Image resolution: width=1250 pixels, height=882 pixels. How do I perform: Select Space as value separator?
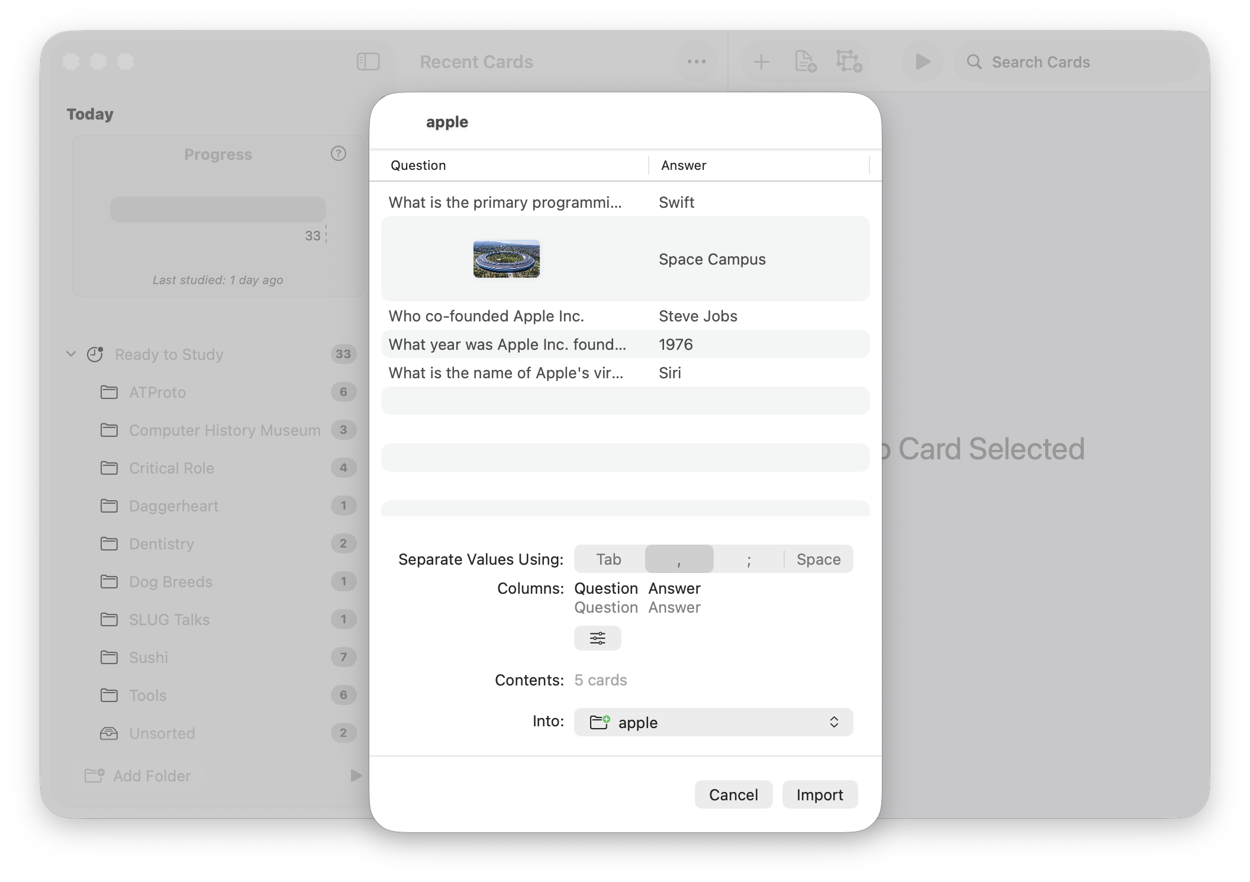pyautogui.click(x=818, y=559)
